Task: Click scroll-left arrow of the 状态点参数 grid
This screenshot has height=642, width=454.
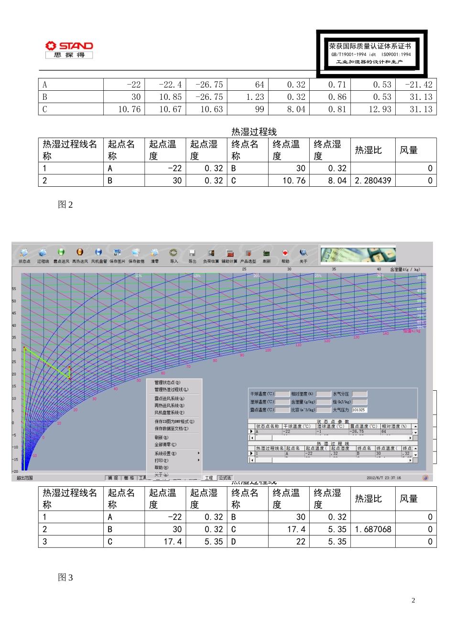Action: 252,438
